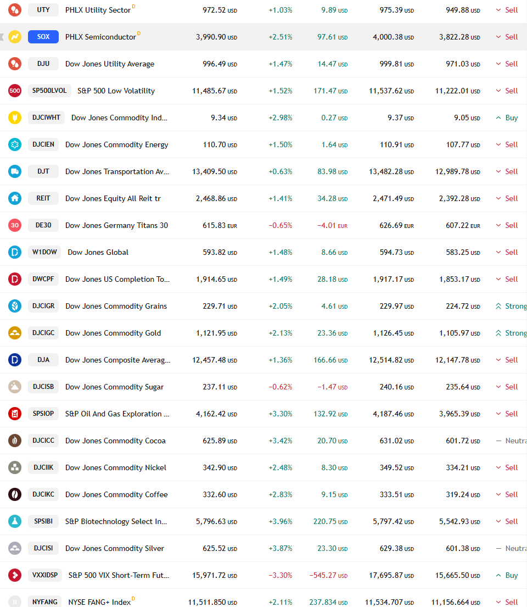Open Dow Jones Equity All Reit tr link

[113, 199]
